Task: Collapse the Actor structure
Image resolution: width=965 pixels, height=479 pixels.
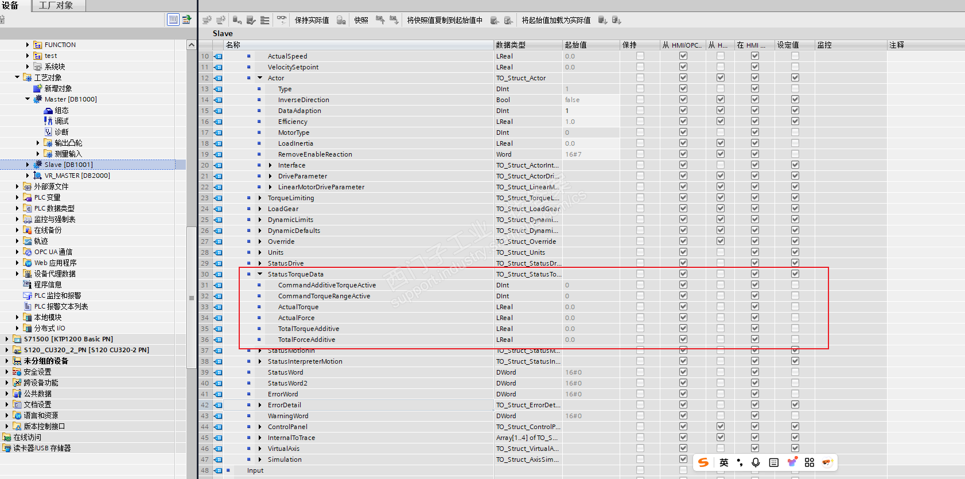Action: click(x=260, y=78)
